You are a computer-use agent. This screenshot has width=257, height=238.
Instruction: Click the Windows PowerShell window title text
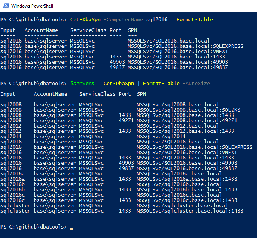[32, 6]
